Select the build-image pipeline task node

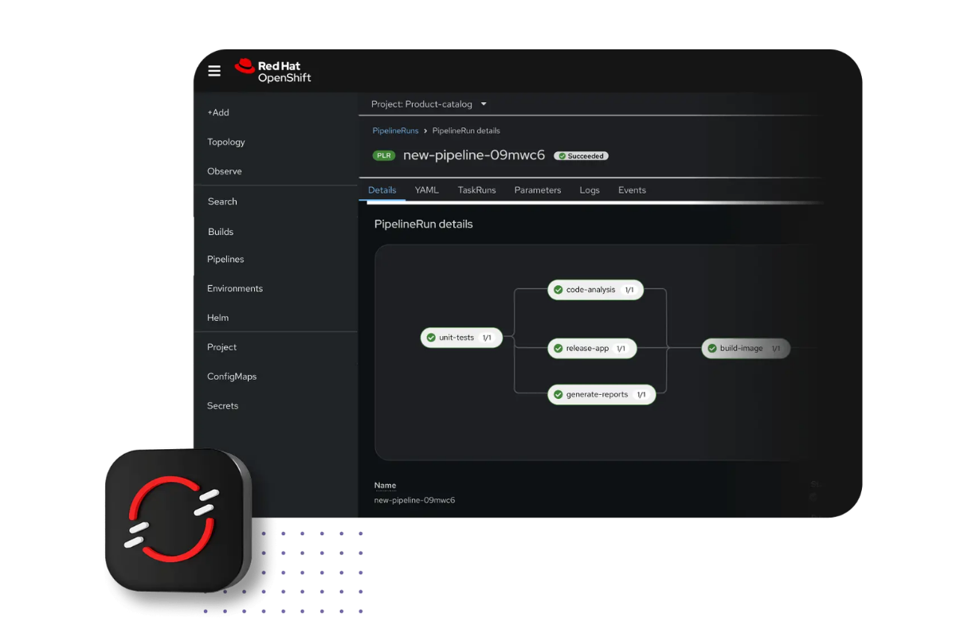tap(746, 348)
